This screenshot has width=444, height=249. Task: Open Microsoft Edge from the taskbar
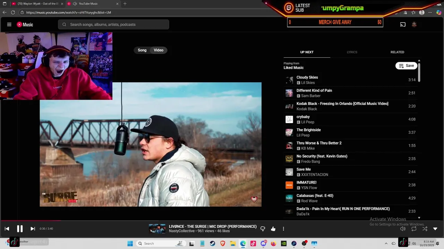tap(243, 243)
